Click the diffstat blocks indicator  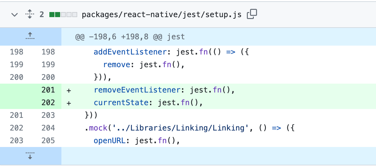63,15
